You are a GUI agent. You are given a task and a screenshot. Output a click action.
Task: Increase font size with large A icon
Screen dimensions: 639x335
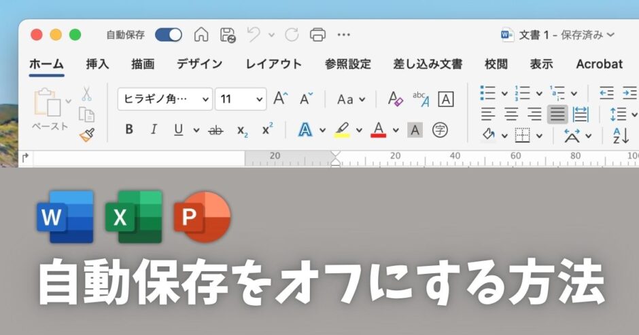[x=280, y=99]
